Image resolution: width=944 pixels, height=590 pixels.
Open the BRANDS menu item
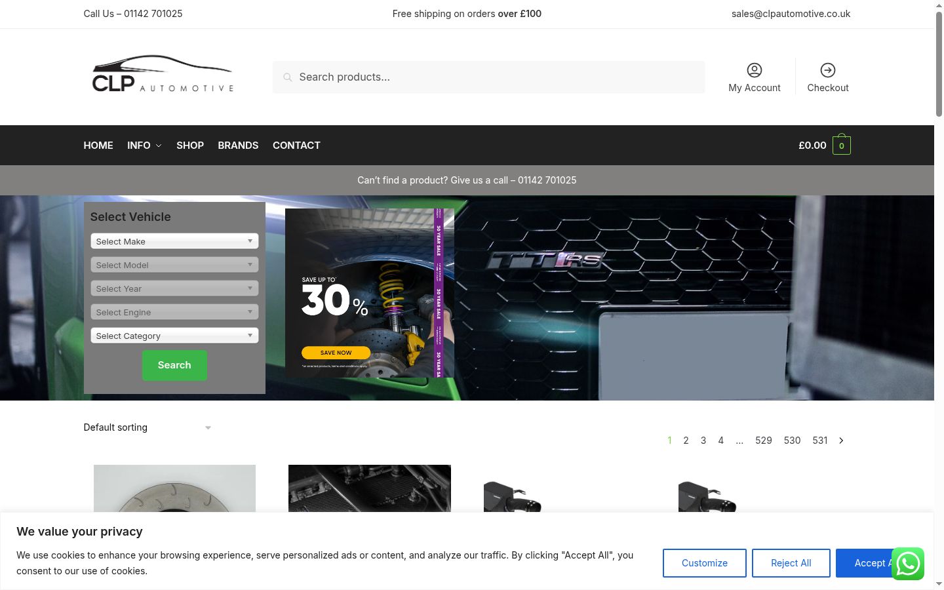(238, 146)
